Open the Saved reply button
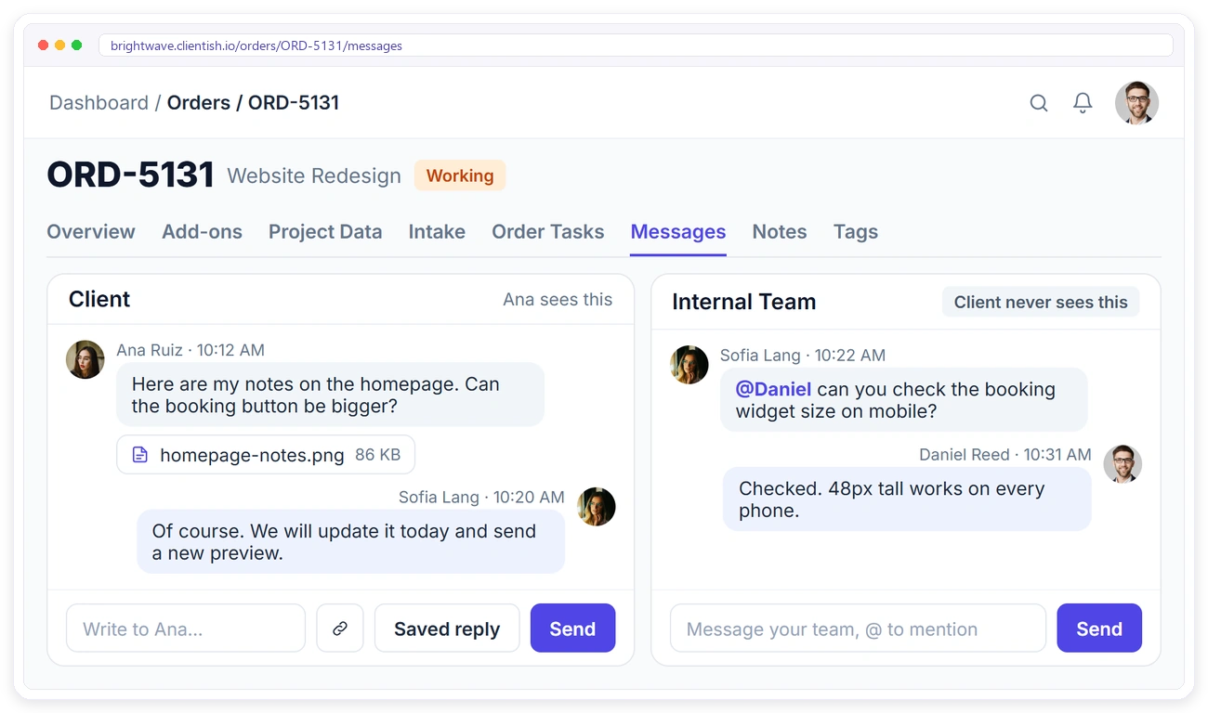Viewport: 1208px width, 713px height. [447, 629]
